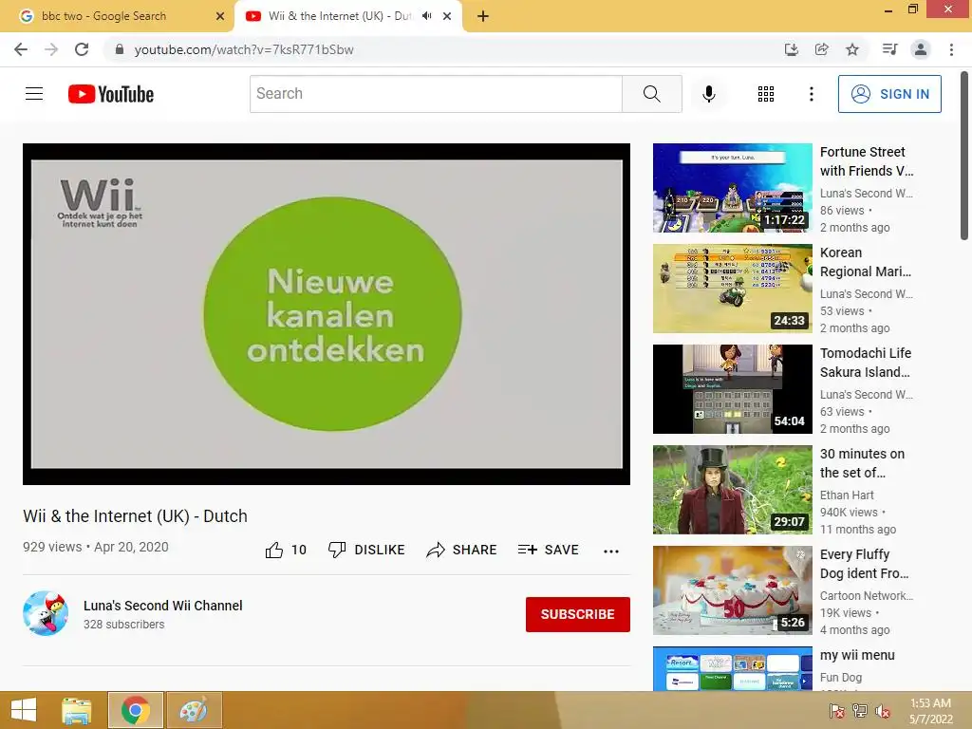Open Cartoon Network channel name link

click(866, 596)
